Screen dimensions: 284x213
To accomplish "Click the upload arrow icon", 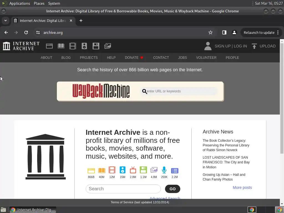I will [x=254, y=46].
